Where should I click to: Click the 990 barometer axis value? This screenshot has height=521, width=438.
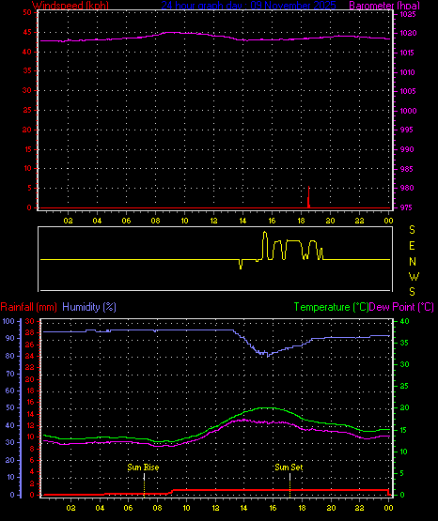click(x=407, y=149)
